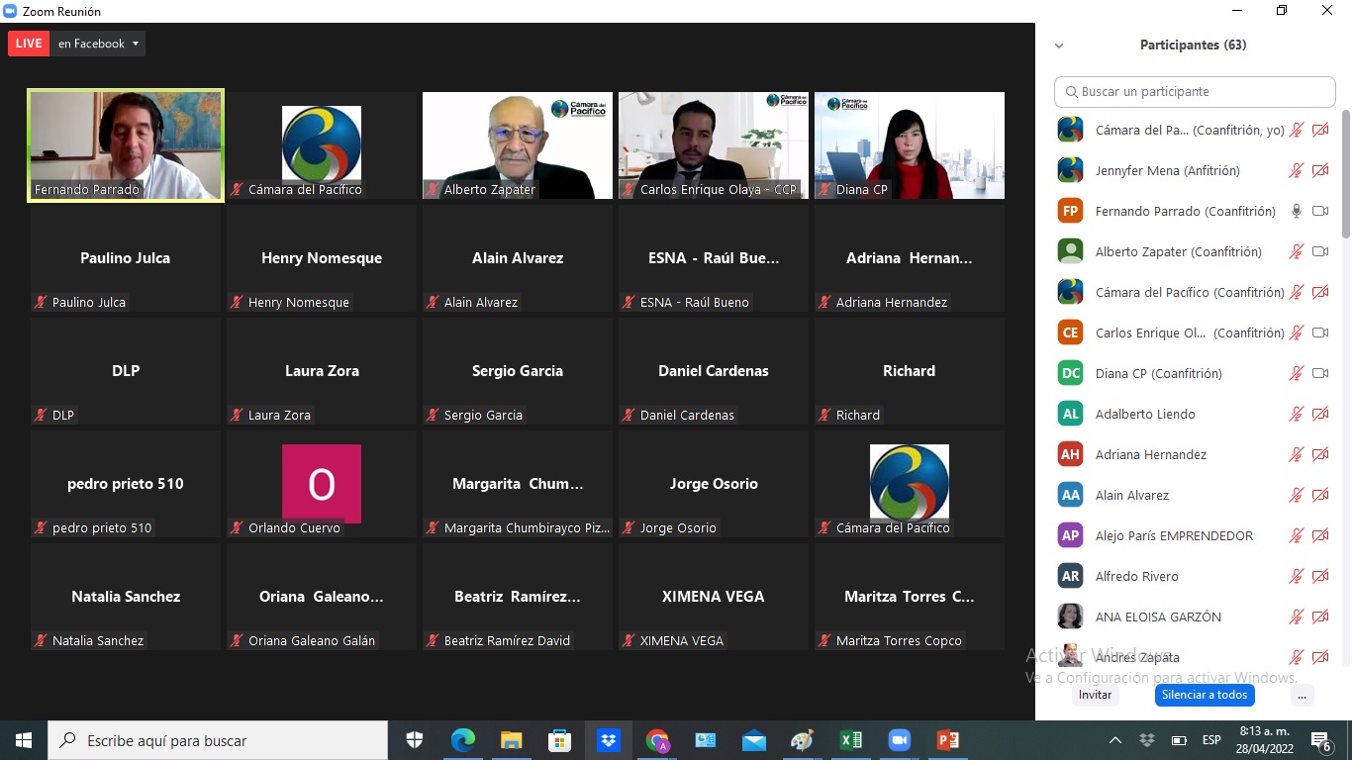Click Fernando Parrado's camera icon in participants list
Screen dimensions: 1352x760
coord(1320,211)
